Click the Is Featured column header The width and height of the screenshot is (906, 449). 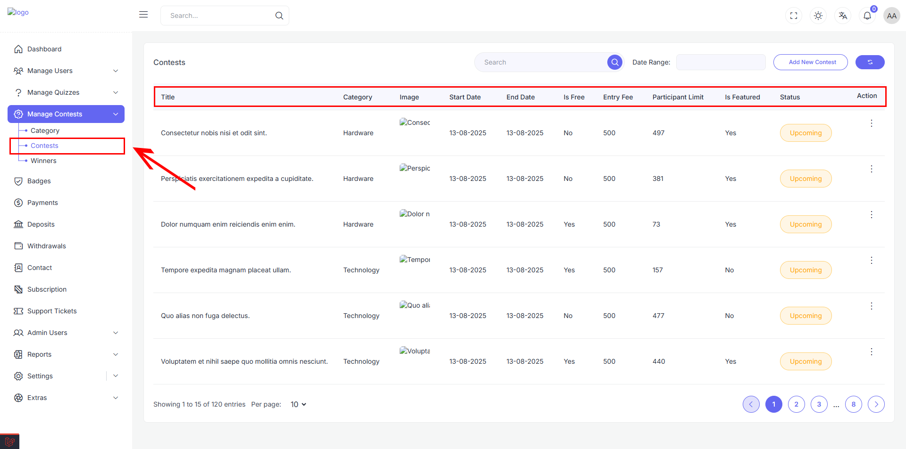coord(742,97)
